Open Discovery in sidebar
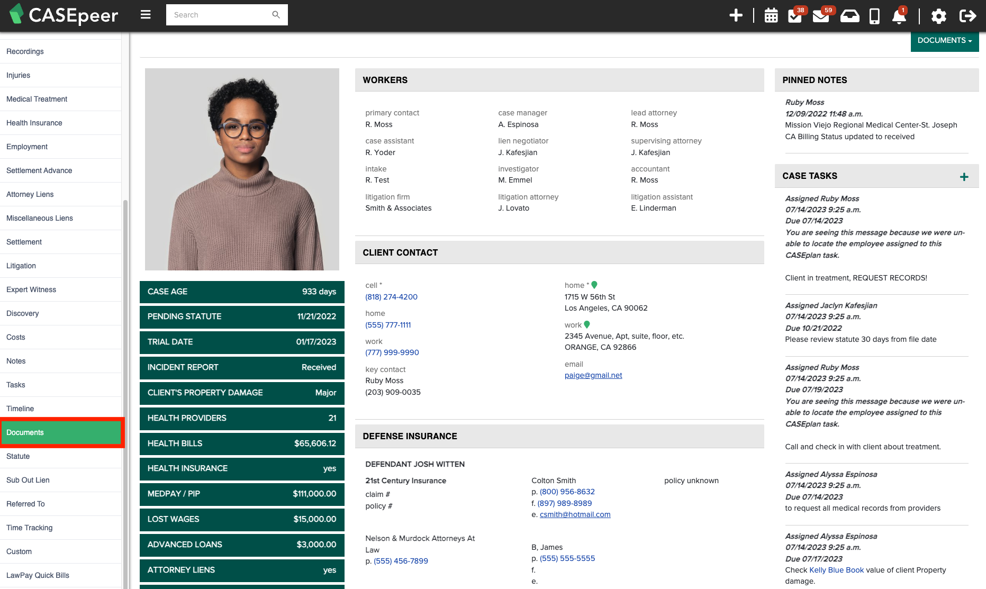The width and height of the screenshot is (986, 589). click(61, 313)
